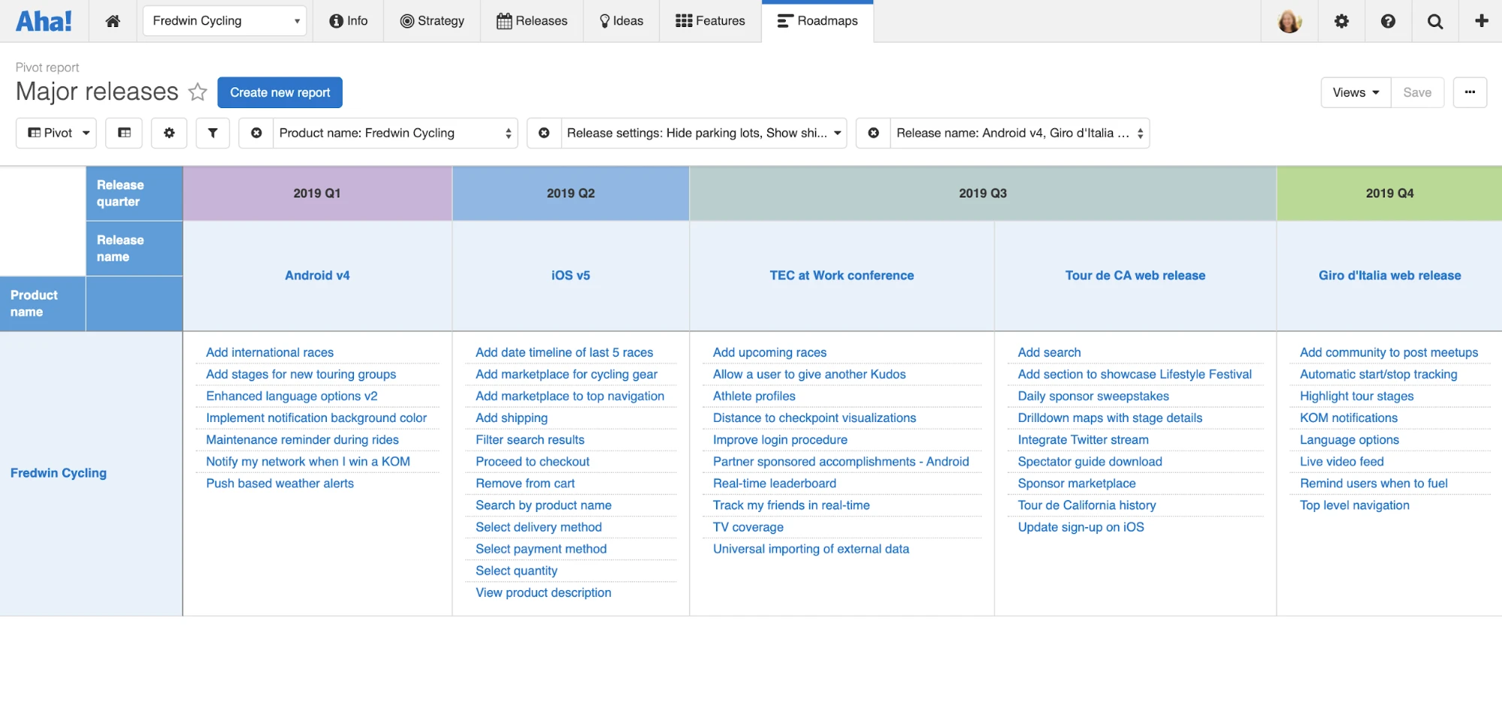Image resolution: width=1502 pixels, height=702 pixels.
Task: Open Tour de CA web release
Action: 1135,276
